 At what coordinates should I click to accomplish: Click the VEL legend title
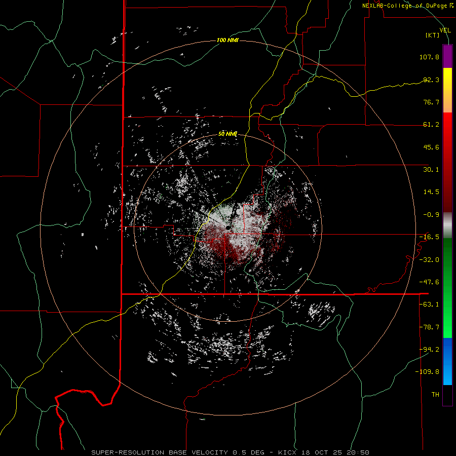tap(445, 30)
